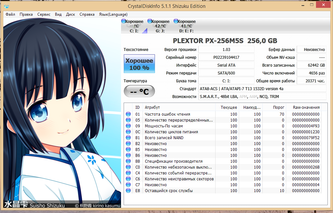Select row Частота ошибок чтения

(223, 114)
